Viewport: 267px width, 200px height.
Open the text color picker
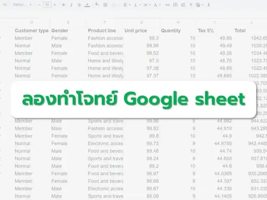coord(87,5)
